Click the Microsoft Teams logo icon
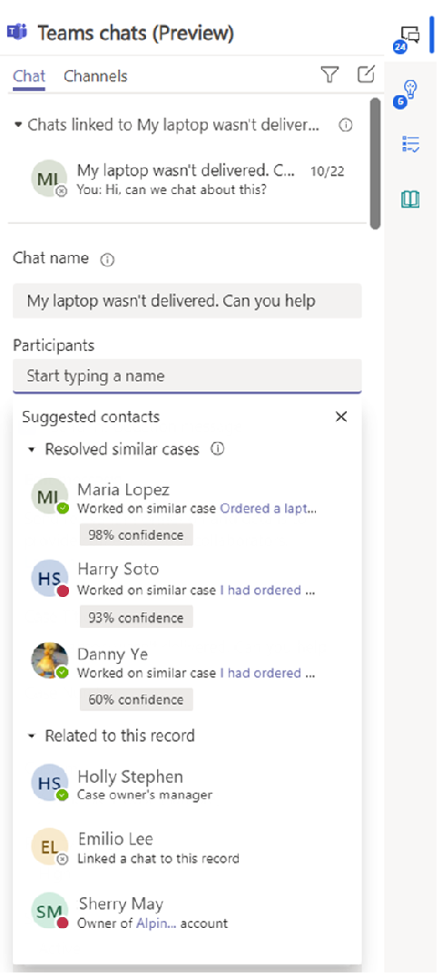This screenshot has width=442, height=977. (17, 33)
